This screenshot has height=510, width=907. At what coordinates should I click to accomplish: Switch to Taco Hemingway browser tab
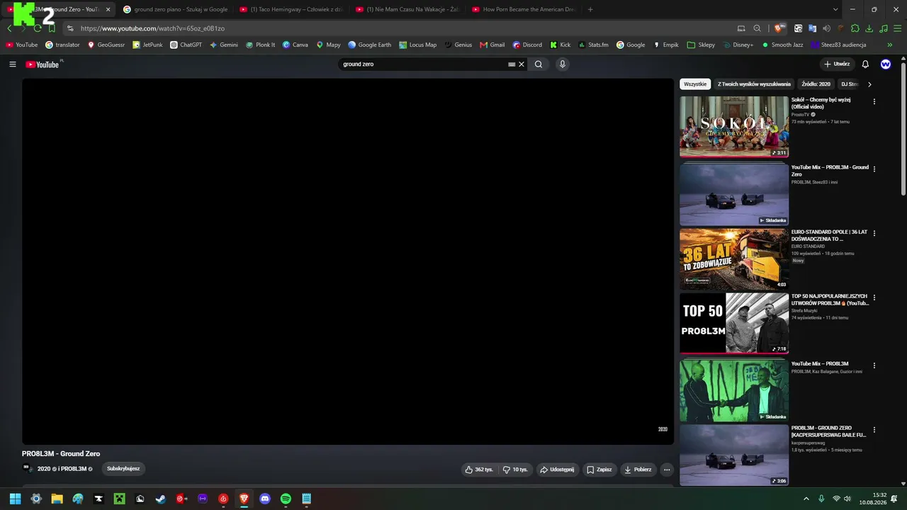click(x=289, y=9)
